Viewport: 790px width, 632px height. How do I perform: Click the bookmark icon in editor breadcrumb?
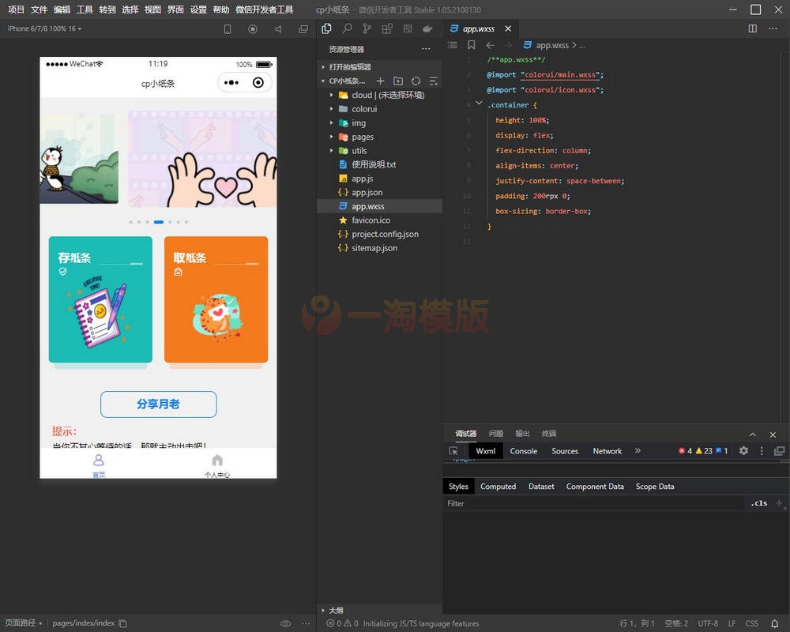pos(472,46)
